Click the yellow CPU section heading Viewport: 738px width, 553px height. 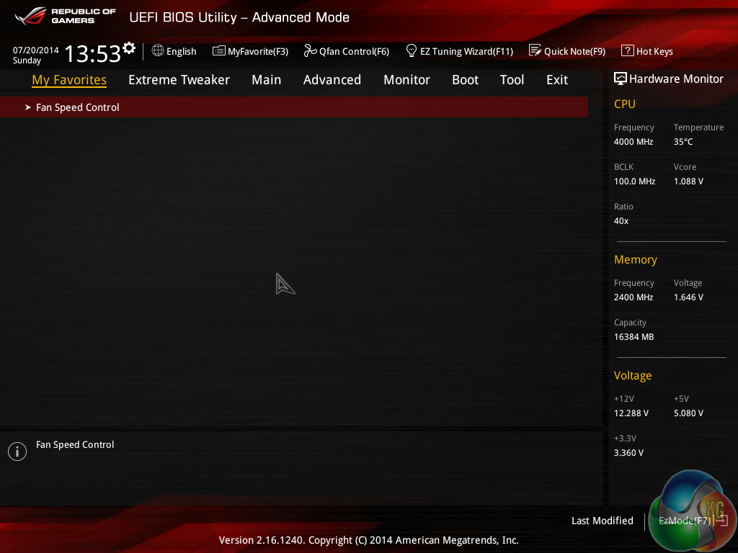coord(625,104)
